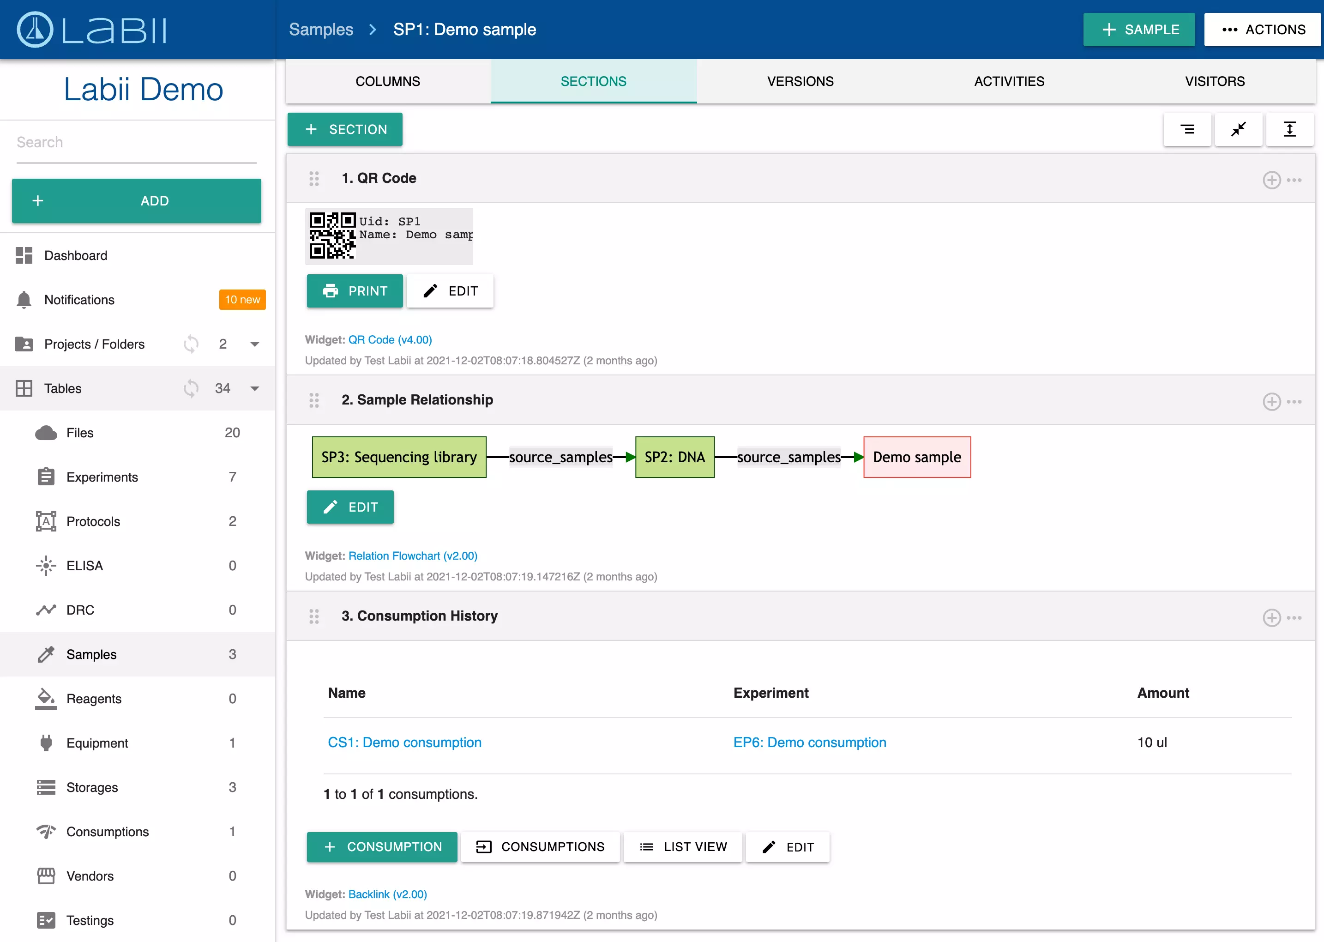Click the Relation Flowchart (v2.00) widget link
Image resolution: width=1324 pixels, height=942 pixels.
413,555
